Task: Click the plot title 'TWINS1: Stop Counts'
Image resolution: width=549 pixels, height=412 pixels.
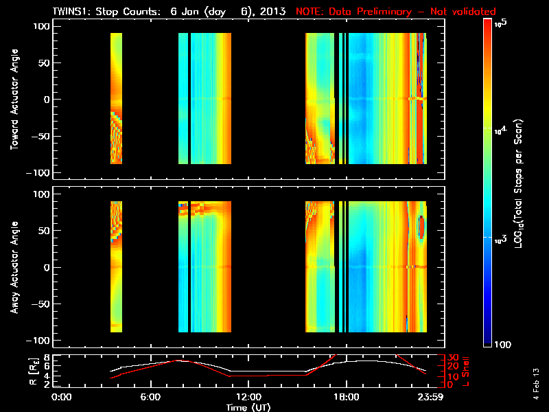Action: click(x=106, y=12)
